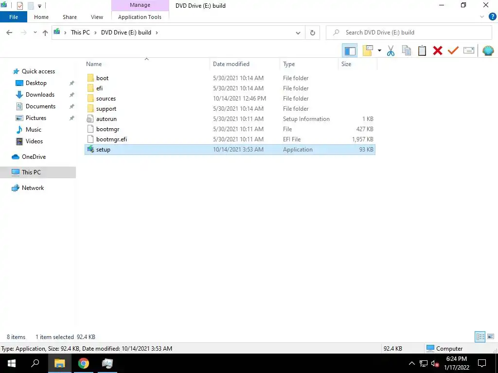Open taskbar Search magnifier
Screen dimensions: 498x373
coord(35,363)
